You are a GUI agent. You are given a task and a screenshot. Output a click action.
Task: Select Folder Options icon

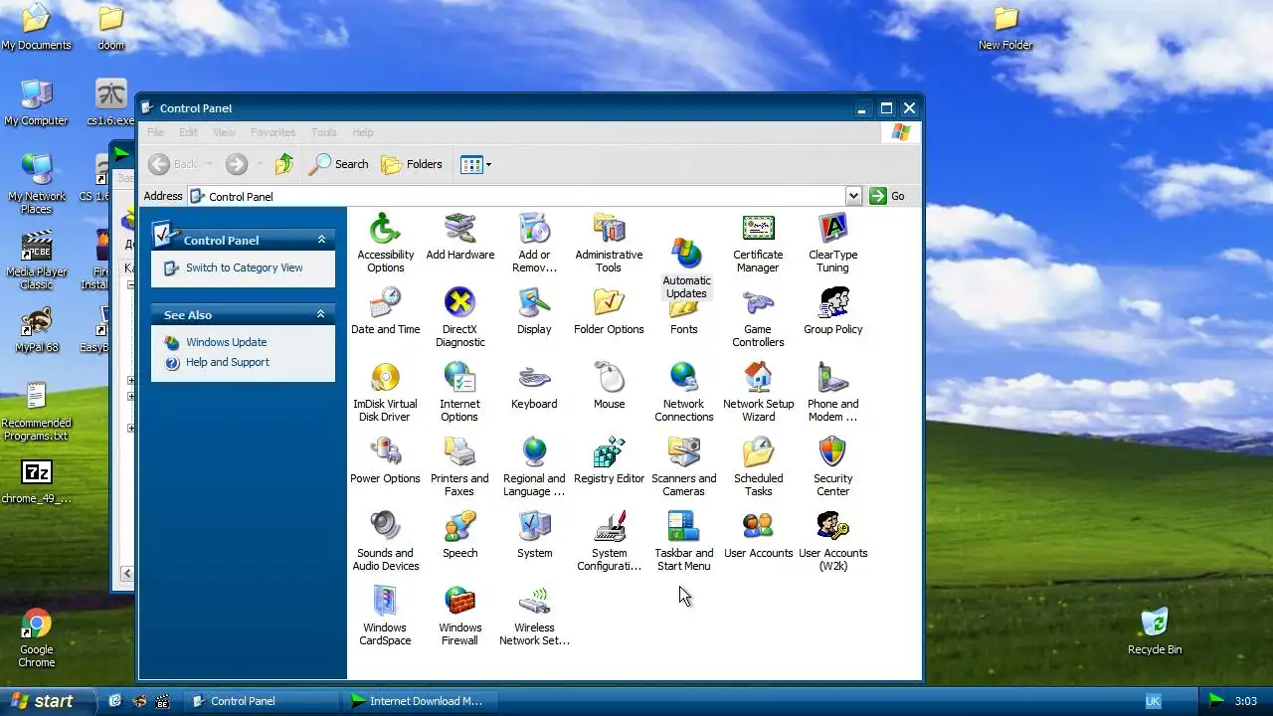tap(609, 311)
